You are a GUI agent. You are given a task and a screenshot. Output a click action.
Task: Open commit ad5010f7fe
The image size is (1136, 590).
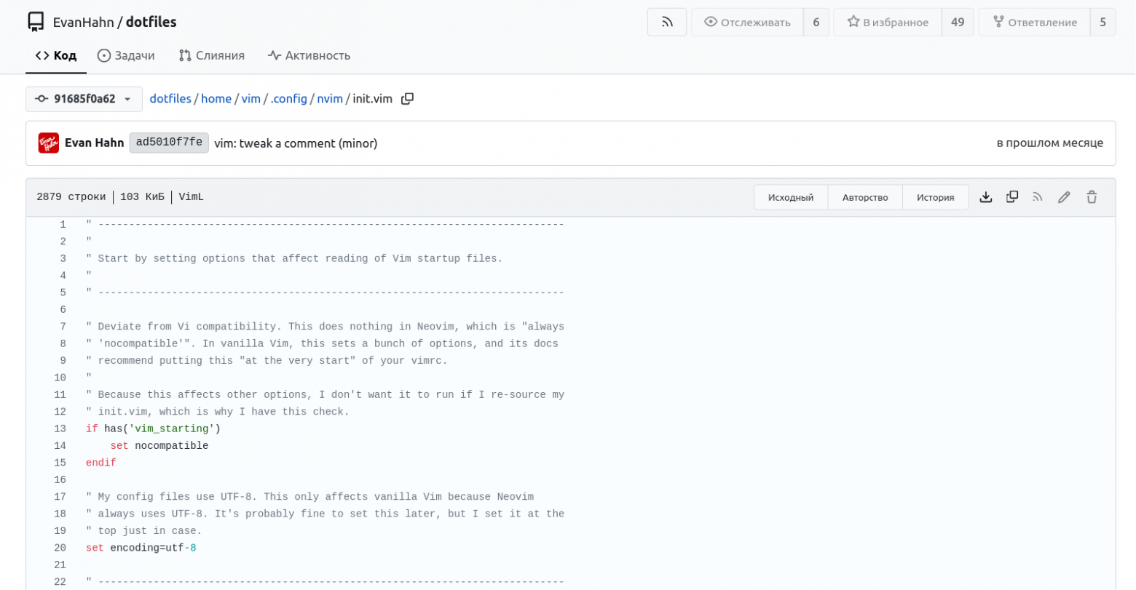tap(169, 143)
